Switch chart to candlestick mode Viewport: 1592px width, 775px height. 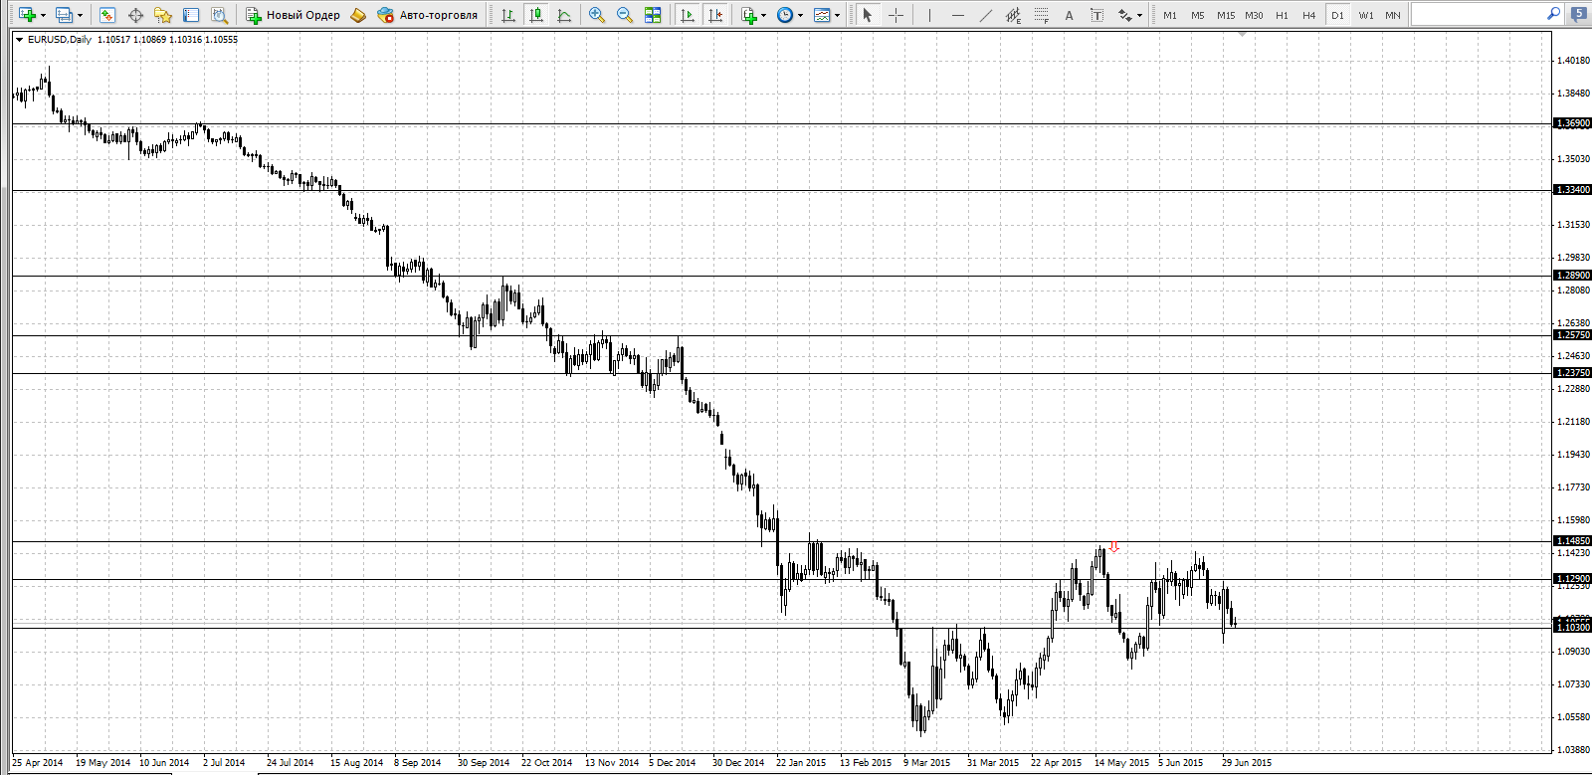[x=536, y=15]
